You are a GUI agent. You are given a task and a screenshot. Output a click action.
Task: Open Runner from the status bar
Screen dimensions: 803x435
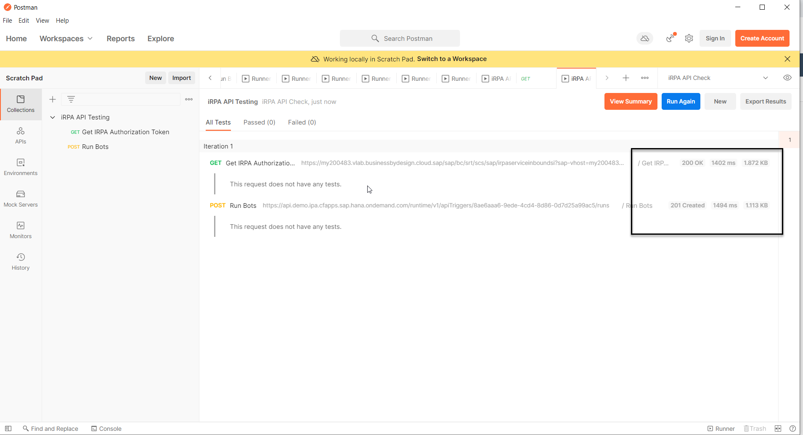click(721, 428)
